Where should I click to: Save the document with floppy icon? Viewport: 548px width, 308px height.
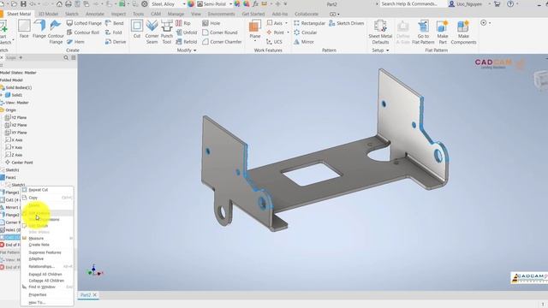(x=23, y=3)
